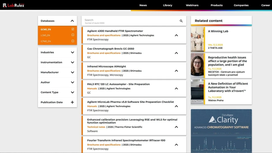Click the Technical notes content type label

coord(96,127)
